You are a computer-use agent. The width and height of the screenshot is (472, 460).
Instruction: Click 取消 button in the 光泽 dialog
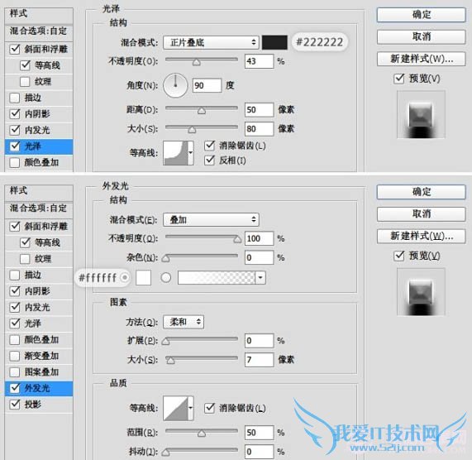coord(421,36)
